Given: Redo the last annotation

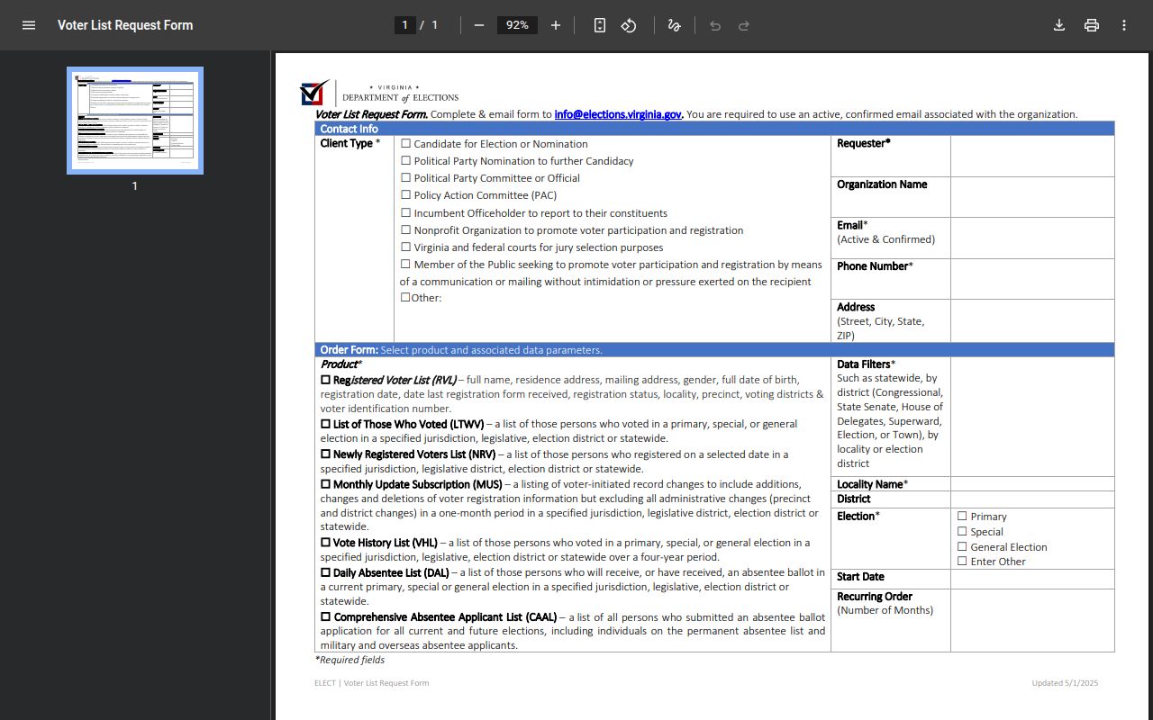Looking at the screenshot, I should click(744, 25).
